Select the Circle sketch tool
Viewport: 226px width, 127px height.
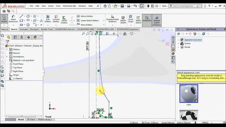tap(28, 16)
